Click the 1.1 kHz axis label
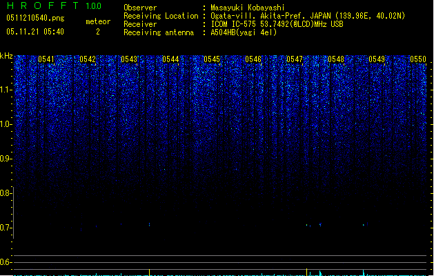 click(x=6, y=90)
